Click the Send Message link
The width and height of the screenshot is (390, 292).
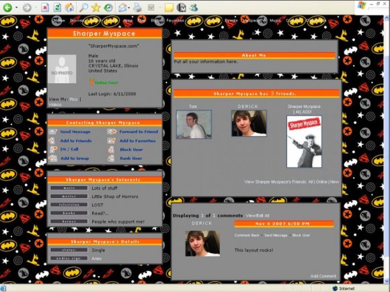[x=75, y=132]
